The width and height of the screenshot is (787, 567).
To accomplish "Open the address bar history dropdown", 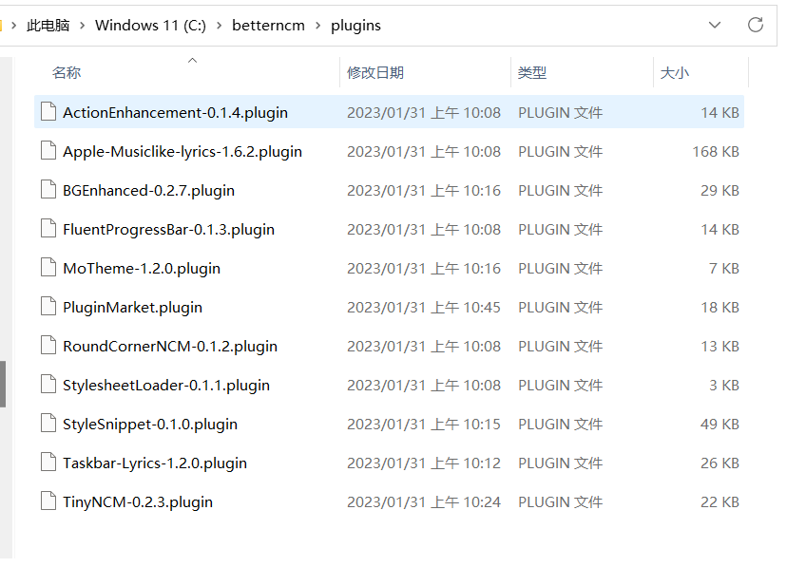I will tap(714, 25).
